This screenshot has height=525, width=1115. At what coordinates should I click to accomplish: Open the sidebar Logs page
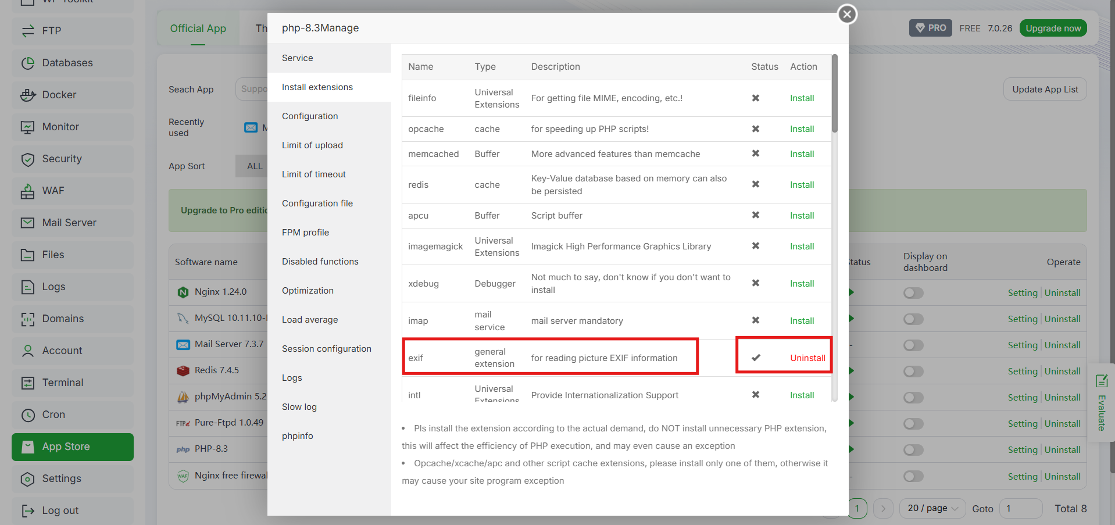tap(73, 287)
